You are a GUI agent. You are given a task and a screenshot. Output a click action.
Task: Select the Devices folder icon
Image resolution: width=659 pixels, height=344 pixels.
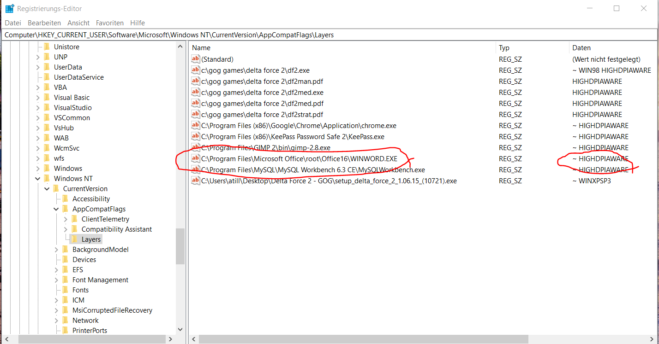pos(65,259)
